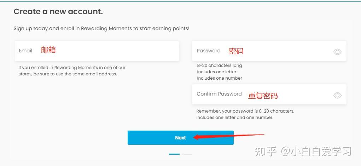Screen dimensions: 361x166
Task: Click the "8-20 characters long" requirement
Action: click(220, 65)
